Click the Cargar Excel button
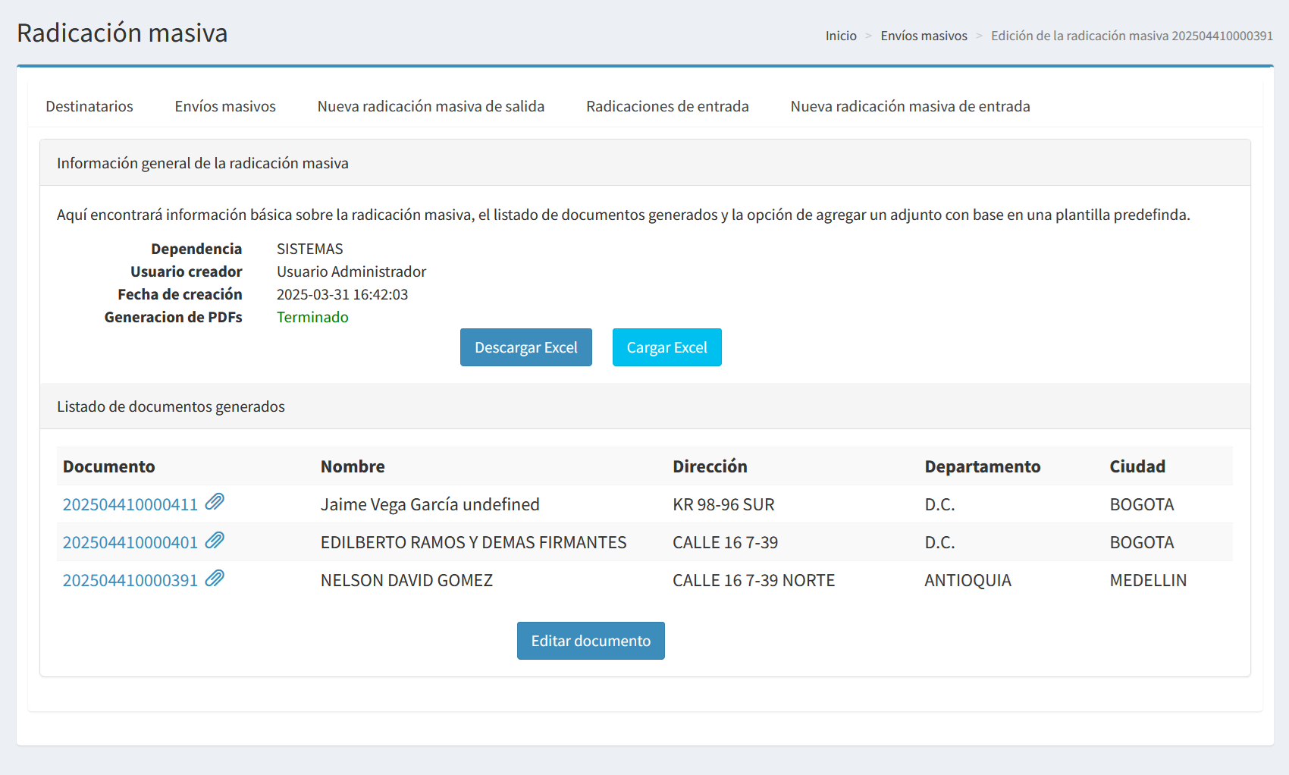Screen dimensions: 1289x775 (x=667, y=347)
